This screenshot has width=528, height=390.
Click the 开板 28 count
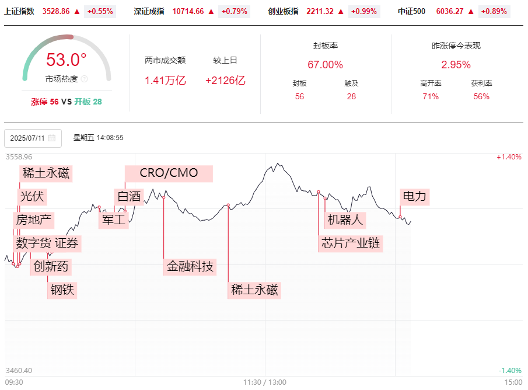[88, 102]
